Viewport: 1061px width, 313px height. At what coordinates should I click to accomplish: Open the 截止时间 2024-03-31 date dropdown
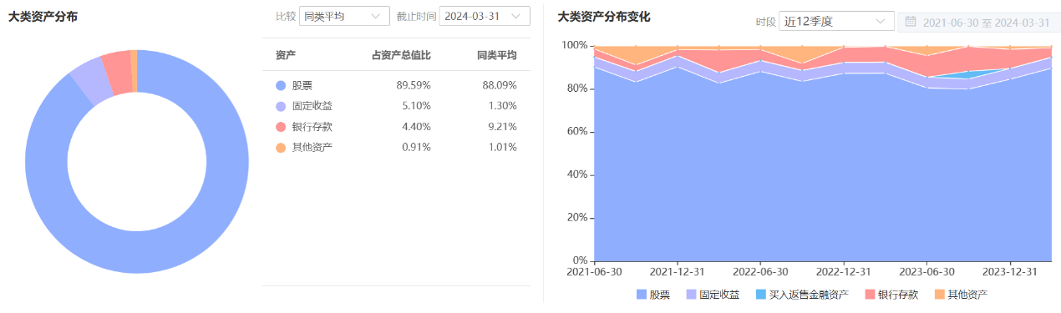pos(485,16)
